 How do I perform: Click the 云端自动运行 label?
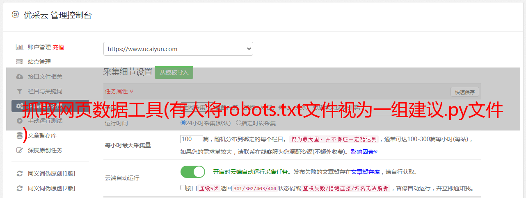coord(122,178)
